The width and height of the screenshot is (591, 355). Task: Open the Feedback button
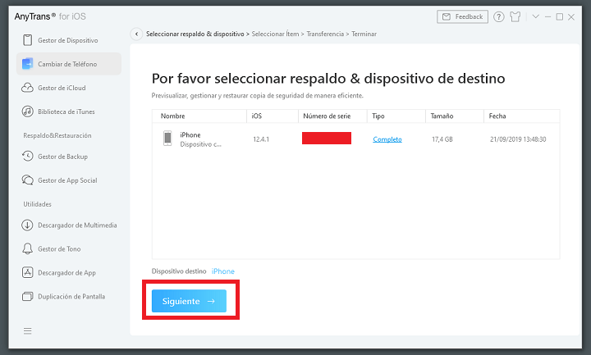coord(462,16)
